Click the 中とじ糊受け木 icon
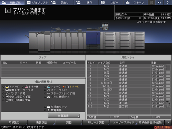 point(49,97)
